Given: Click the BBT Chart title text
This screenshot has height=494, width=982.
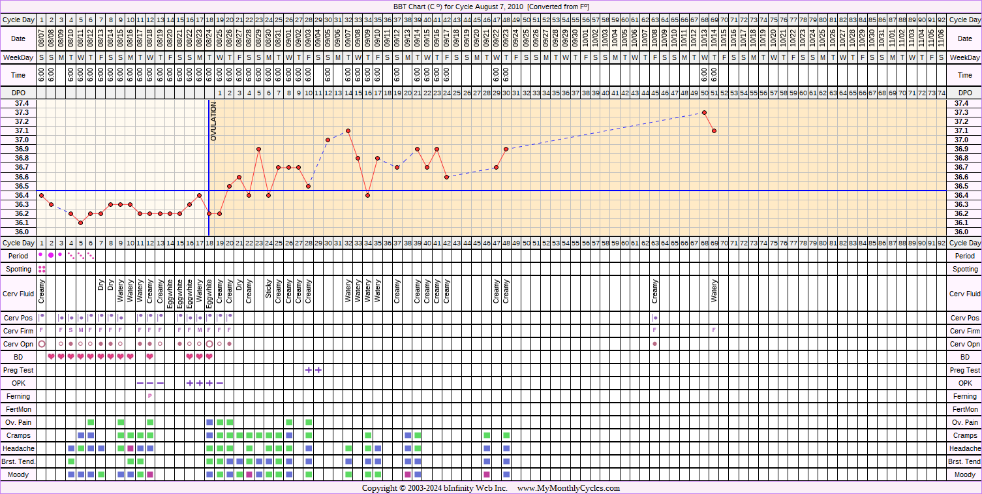Looking at the screenshot, I should 491,6.
